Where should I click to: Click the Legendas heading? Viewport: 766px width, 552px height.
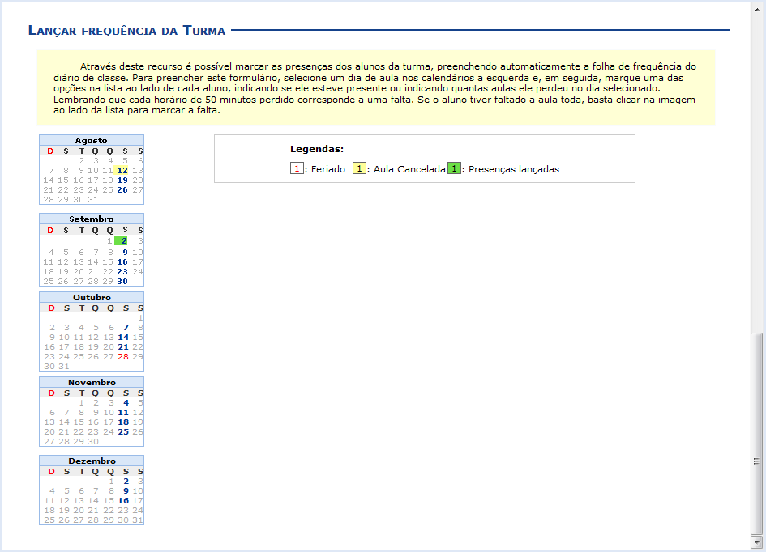[x=317, y=149]
